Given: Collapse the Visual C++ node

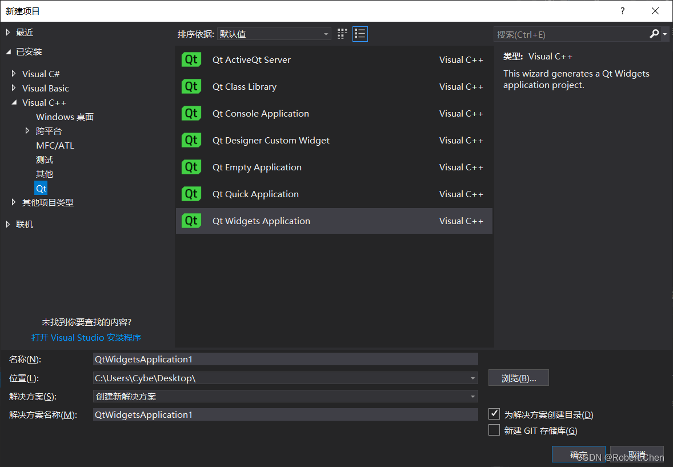Looking at the screenshot, I should pyautogui.click(x=14, y=102).
